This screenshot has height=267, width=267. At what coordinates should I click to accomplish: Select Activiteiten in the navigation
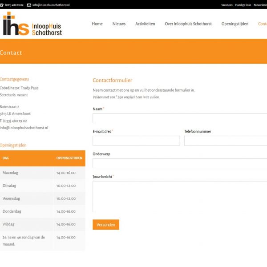(x=145, y=24)
